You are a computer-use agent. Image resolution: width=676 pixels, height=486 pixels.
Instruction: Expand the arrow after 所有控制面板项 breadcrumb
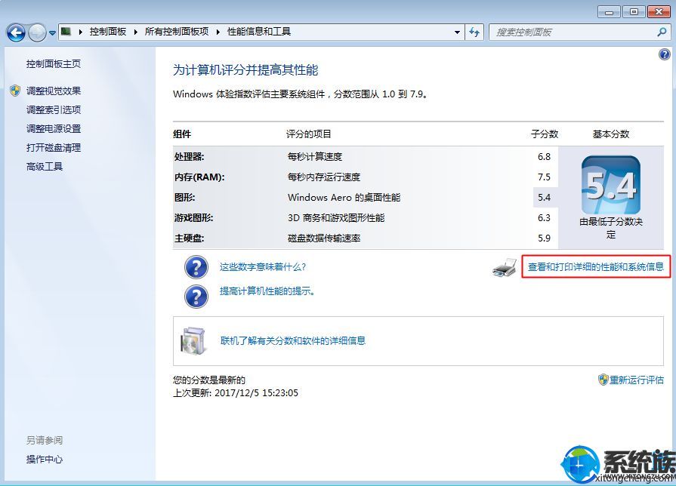coord(218,32)
